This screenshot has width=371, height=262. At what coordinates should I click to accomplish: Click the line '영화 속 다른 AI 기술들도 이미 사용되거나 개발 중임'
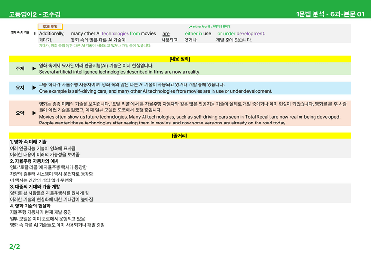tap(57, 225)
